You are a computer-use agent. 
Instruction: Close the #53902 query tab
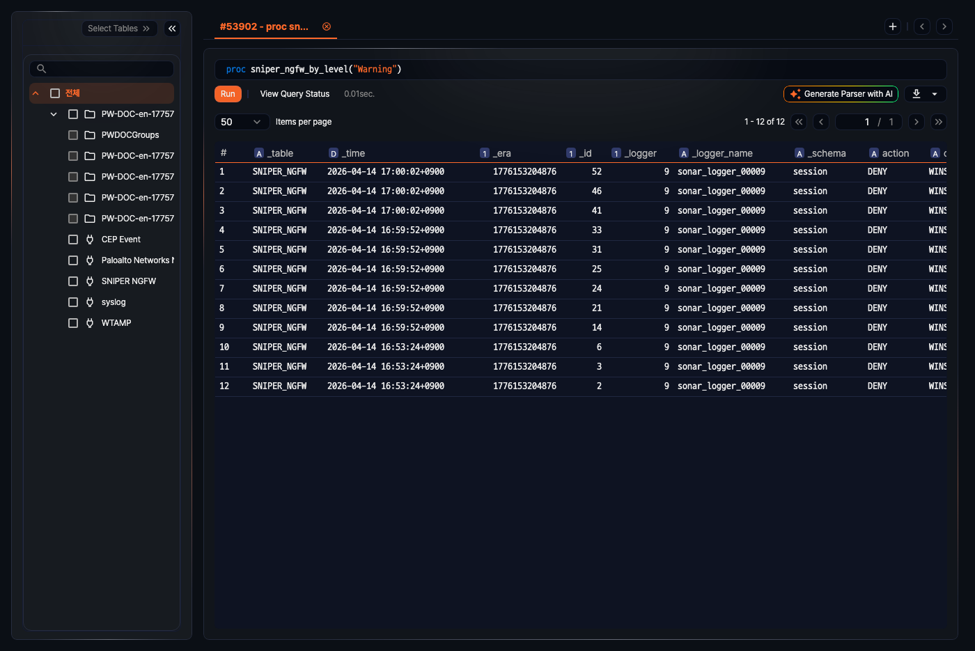tap(327, 26)
